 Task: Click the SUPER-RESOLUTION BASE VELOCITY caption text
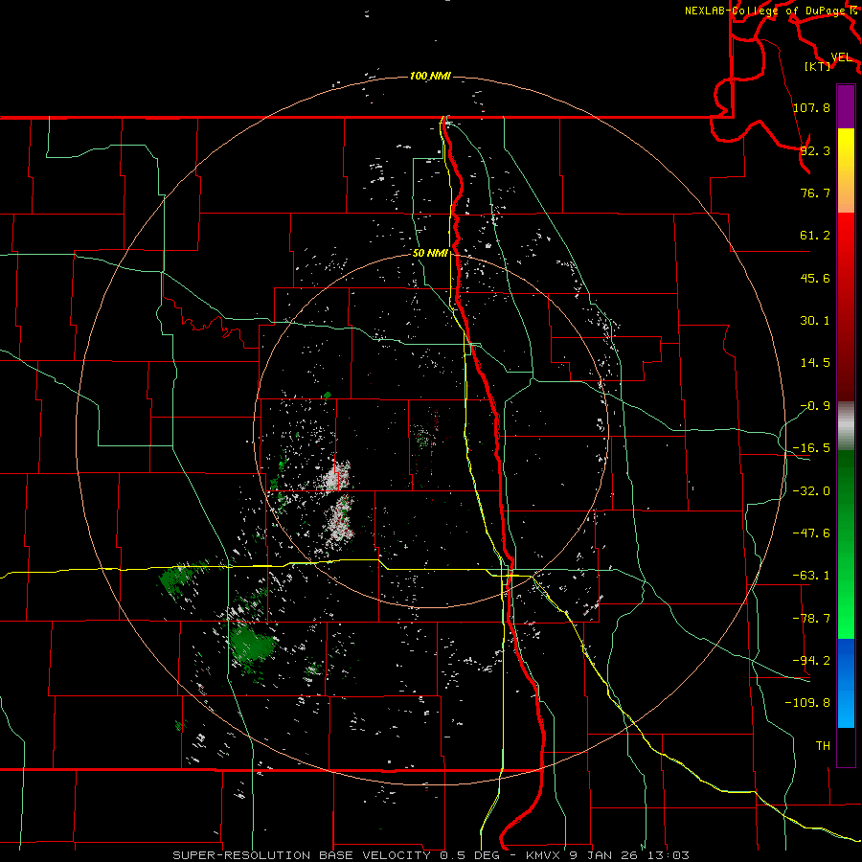click(302, 855)
